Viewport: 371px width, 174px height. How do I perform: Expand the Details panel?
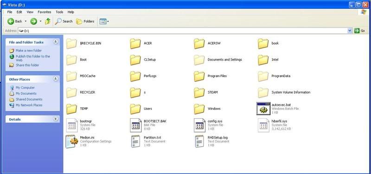[55, 119]
